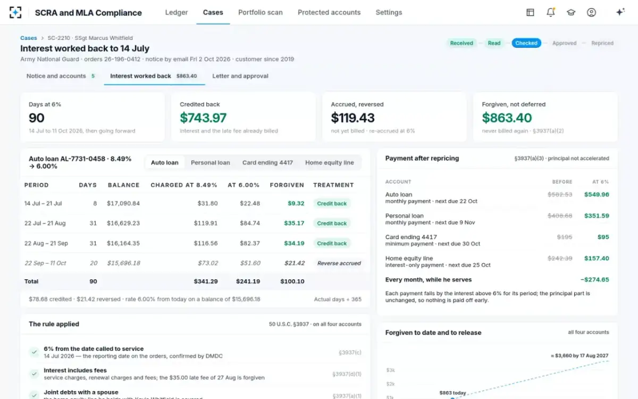Select the Repriced status step
Image resolution: width=638 pixels, height=399 pixels.
pos(602,43)
